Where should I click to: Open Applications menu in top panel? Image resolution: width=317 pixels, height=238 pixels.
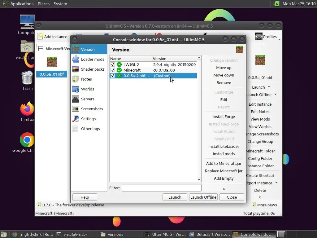click(22, 4)
